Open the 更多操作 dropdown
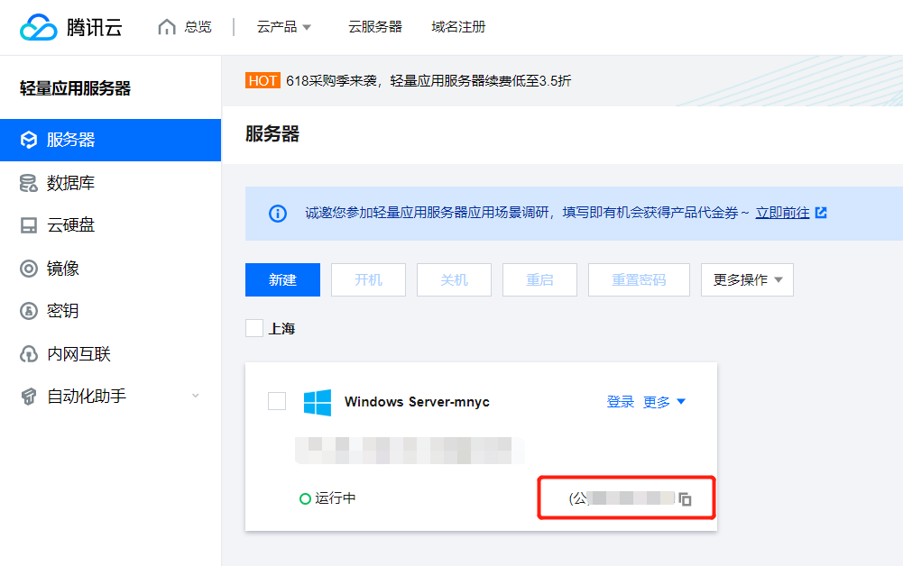Viewport: 903px width, 566px height. click(747, 280)
